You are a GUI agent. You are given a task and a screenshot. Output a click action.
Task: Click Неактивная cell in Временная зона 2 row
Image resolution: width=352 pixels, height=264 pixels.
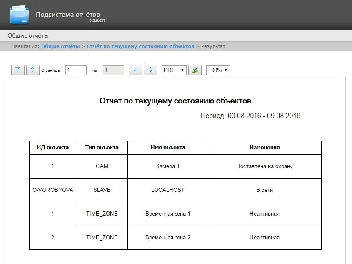pos(265,238)
